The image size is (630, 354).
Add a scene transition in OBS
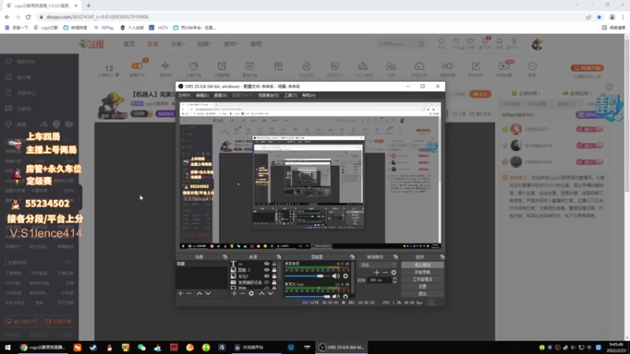376,272
